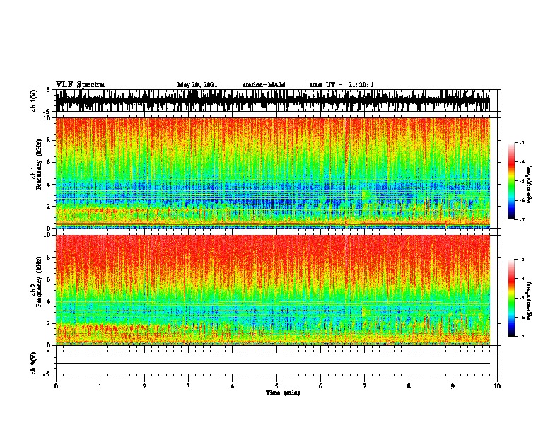Viewport: 560px width, 433px height.
Task: Click the vertical broadband streak in ch.1 spectrogram
Action: (346, 173)
